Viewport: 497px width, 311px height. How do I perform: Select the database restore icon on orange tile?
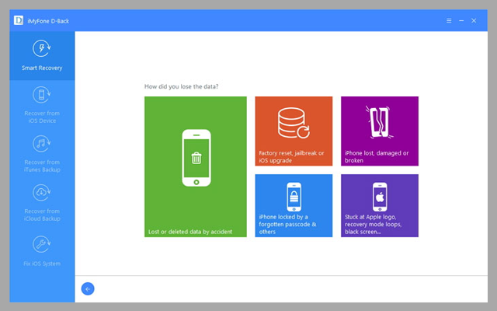pos(294,122)
